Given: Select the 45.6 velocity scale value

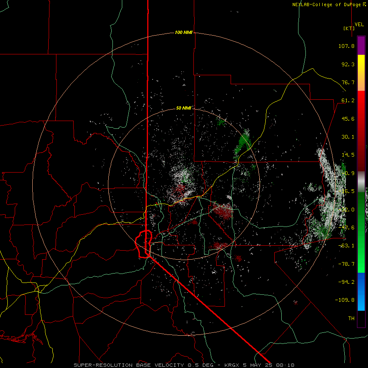Looking at the screenshot, I should pyautogui.click(x=348, y=119).
